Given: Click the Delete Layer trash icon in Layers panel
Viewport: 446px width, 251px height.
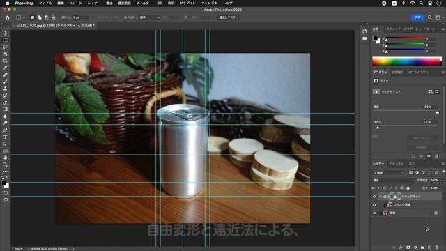Looking at the screenshot, I should click(x=437, y=248).
